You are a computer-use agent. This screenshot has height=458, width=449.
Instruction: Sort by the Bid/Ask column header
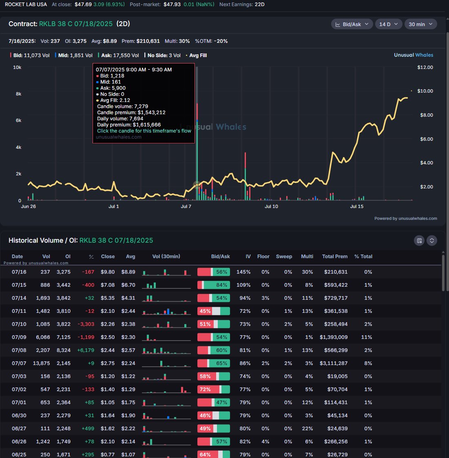pos(221,257)
